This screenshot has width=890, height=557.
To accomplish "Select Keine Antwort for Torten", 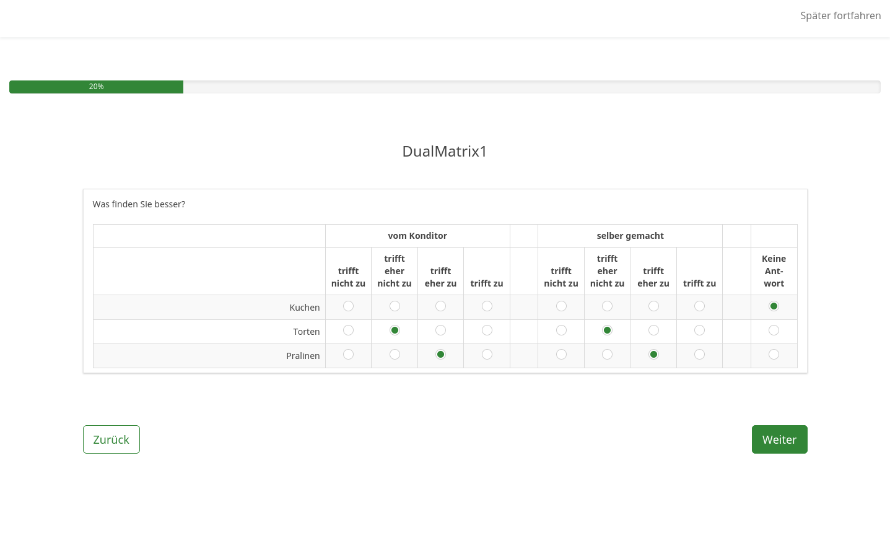I will click(x=774, y=330).
